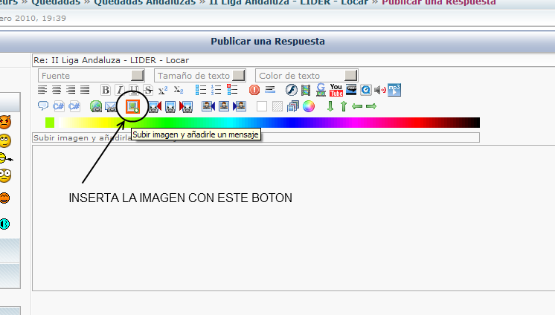Open the color wheel picker

coord(309,106)
